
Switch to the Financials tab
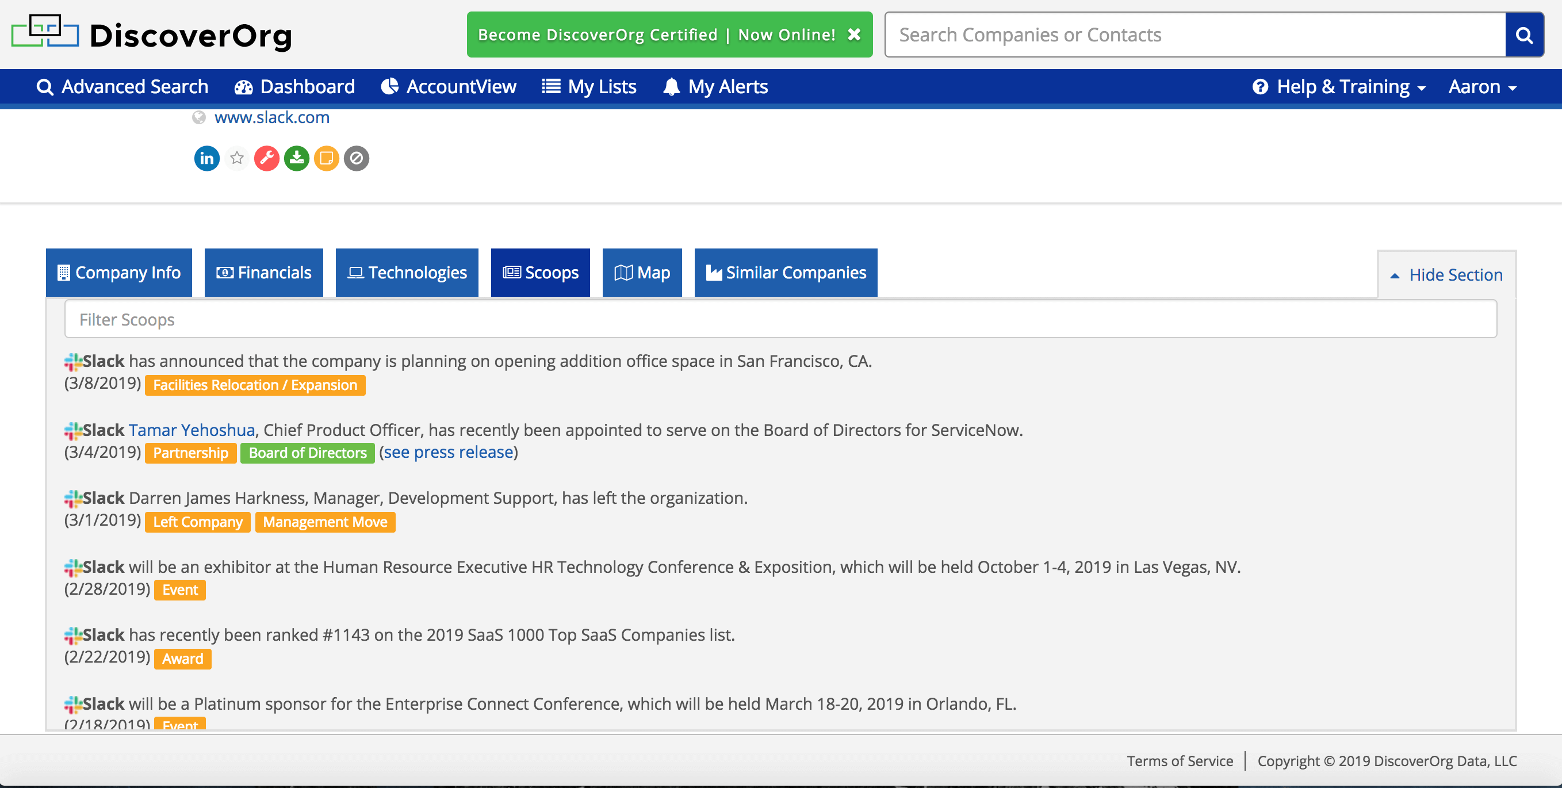[264, 273]
